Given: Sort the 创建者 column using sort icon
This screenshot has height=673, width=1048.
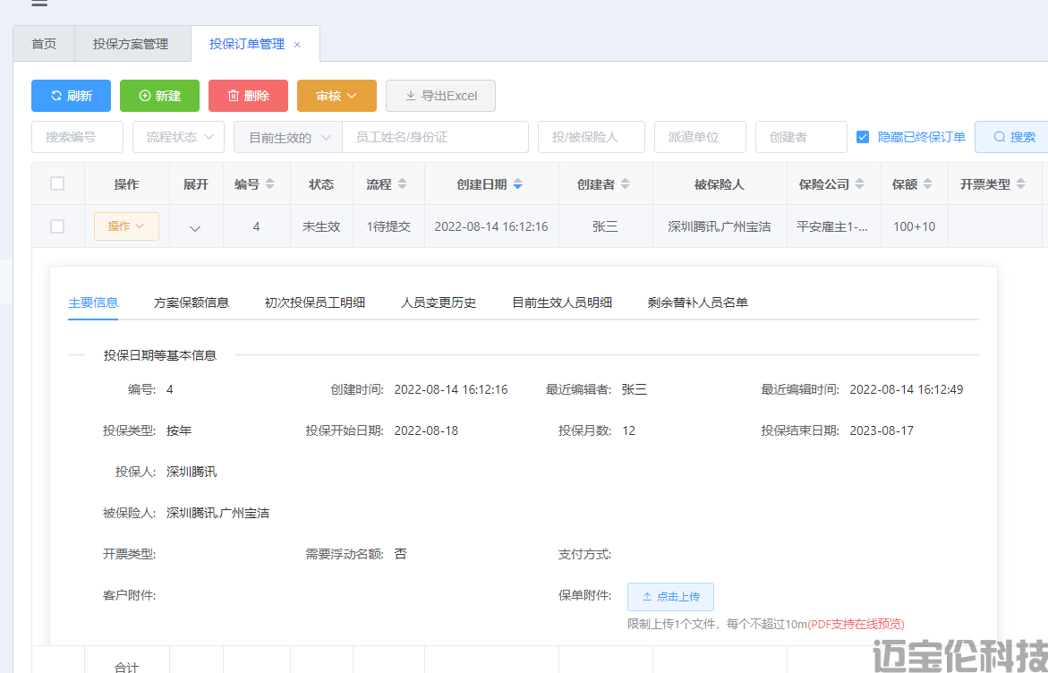Looking at the screenshot, I should pos(625,184).
